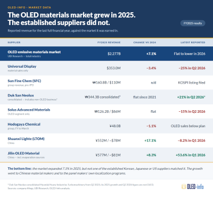Click the 'OLED segment only' note
The image size is (213, 197).
pyautogui.click(x=19, y=114)
